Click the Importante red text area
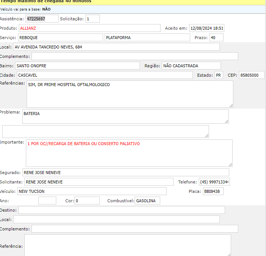Image resolution: width=266 pixels, height=256 pixels. (x=129, y=153)
